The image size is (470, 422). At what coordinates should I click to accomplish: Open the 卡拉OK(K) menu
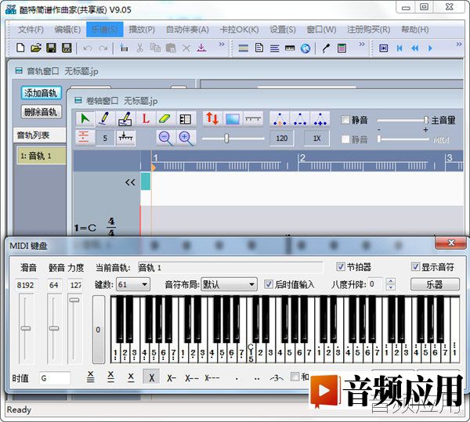(239, 30)
